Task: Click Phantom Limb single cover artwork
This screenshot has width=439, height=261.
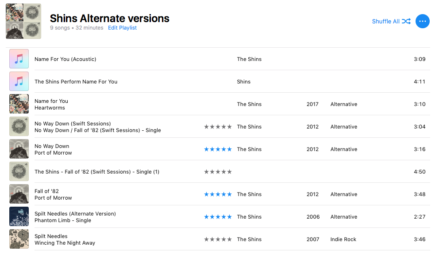Action: 19,216
